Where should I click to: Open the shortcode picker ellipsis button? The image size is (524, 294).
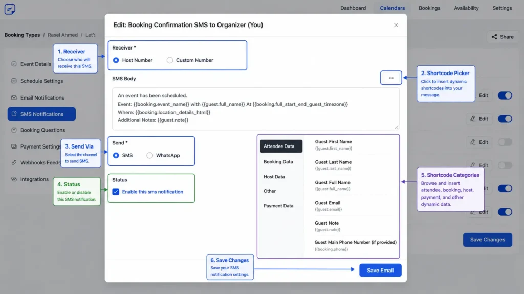pos(390,78)
